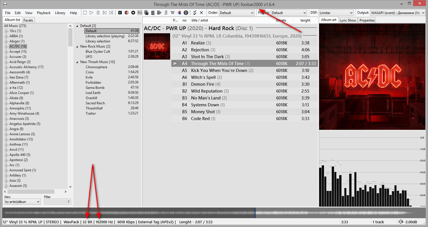This screenshot has height=227, width=428.
Task: Pause the current track
Action: 98,13
